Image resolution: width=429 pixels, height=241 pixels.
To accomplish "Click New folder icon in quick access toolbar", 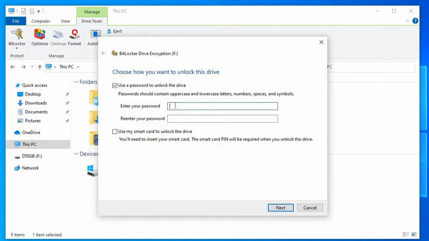I will click(x=32, y=11).
